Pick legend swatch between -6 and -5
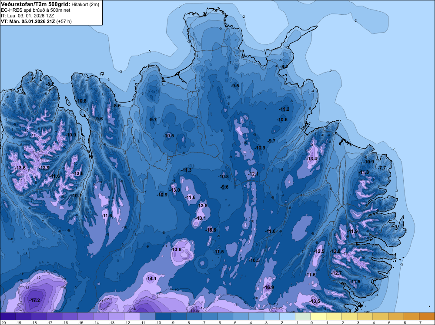Image resolution: width=435 pixels, height=325 pixels. [225, 316]
